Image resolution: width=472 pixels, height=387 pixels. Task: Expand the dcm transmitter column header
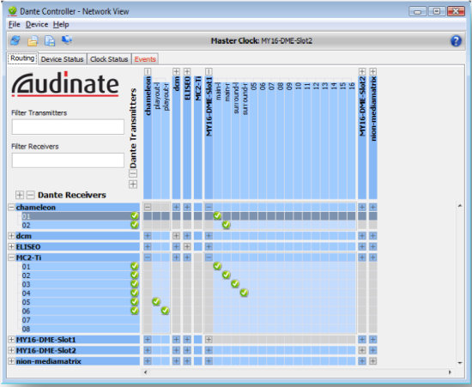177,71
